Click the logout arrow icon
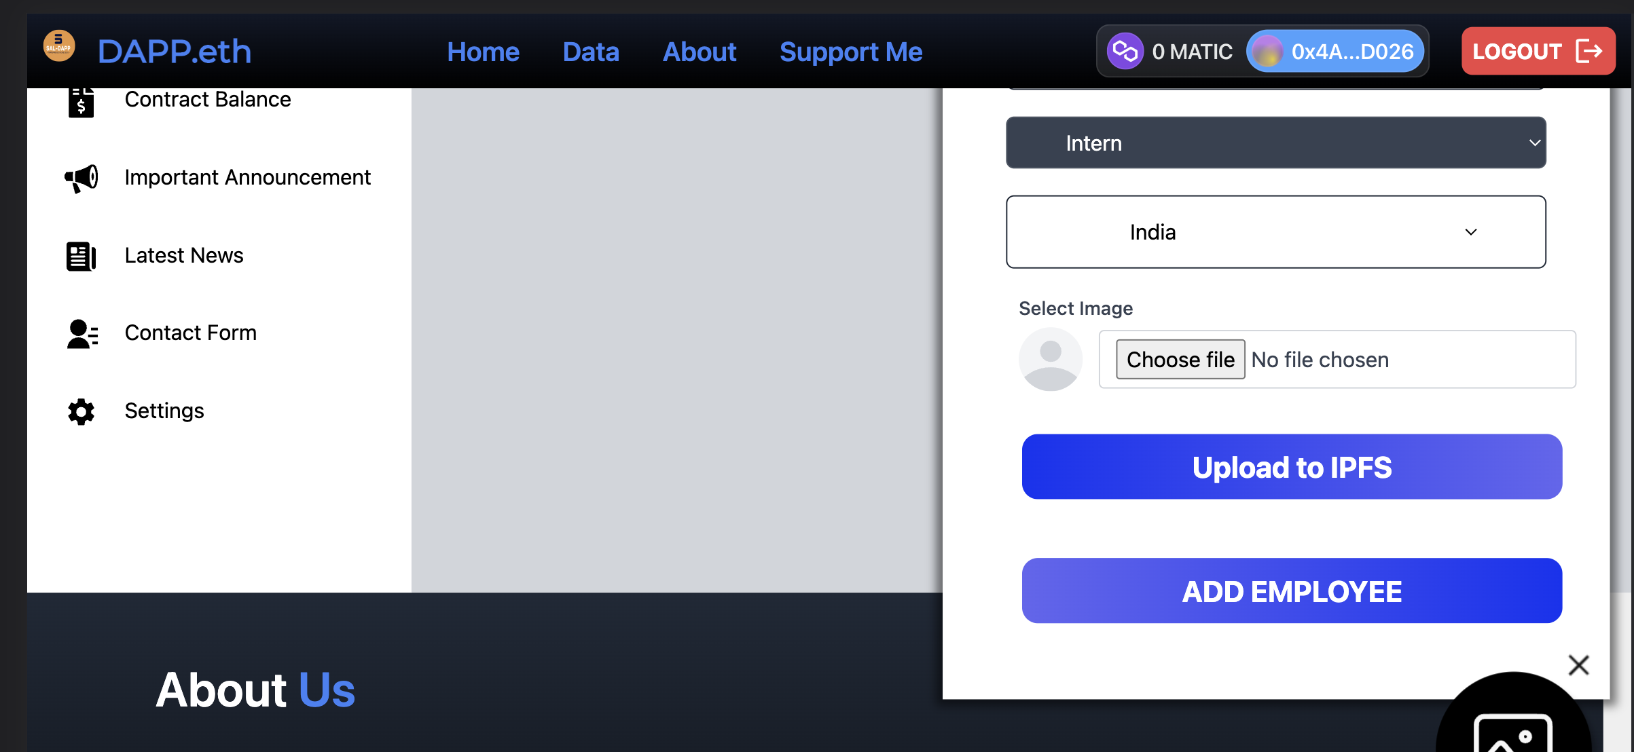This screenshot has height=752, width=1634. (1588, 50)
